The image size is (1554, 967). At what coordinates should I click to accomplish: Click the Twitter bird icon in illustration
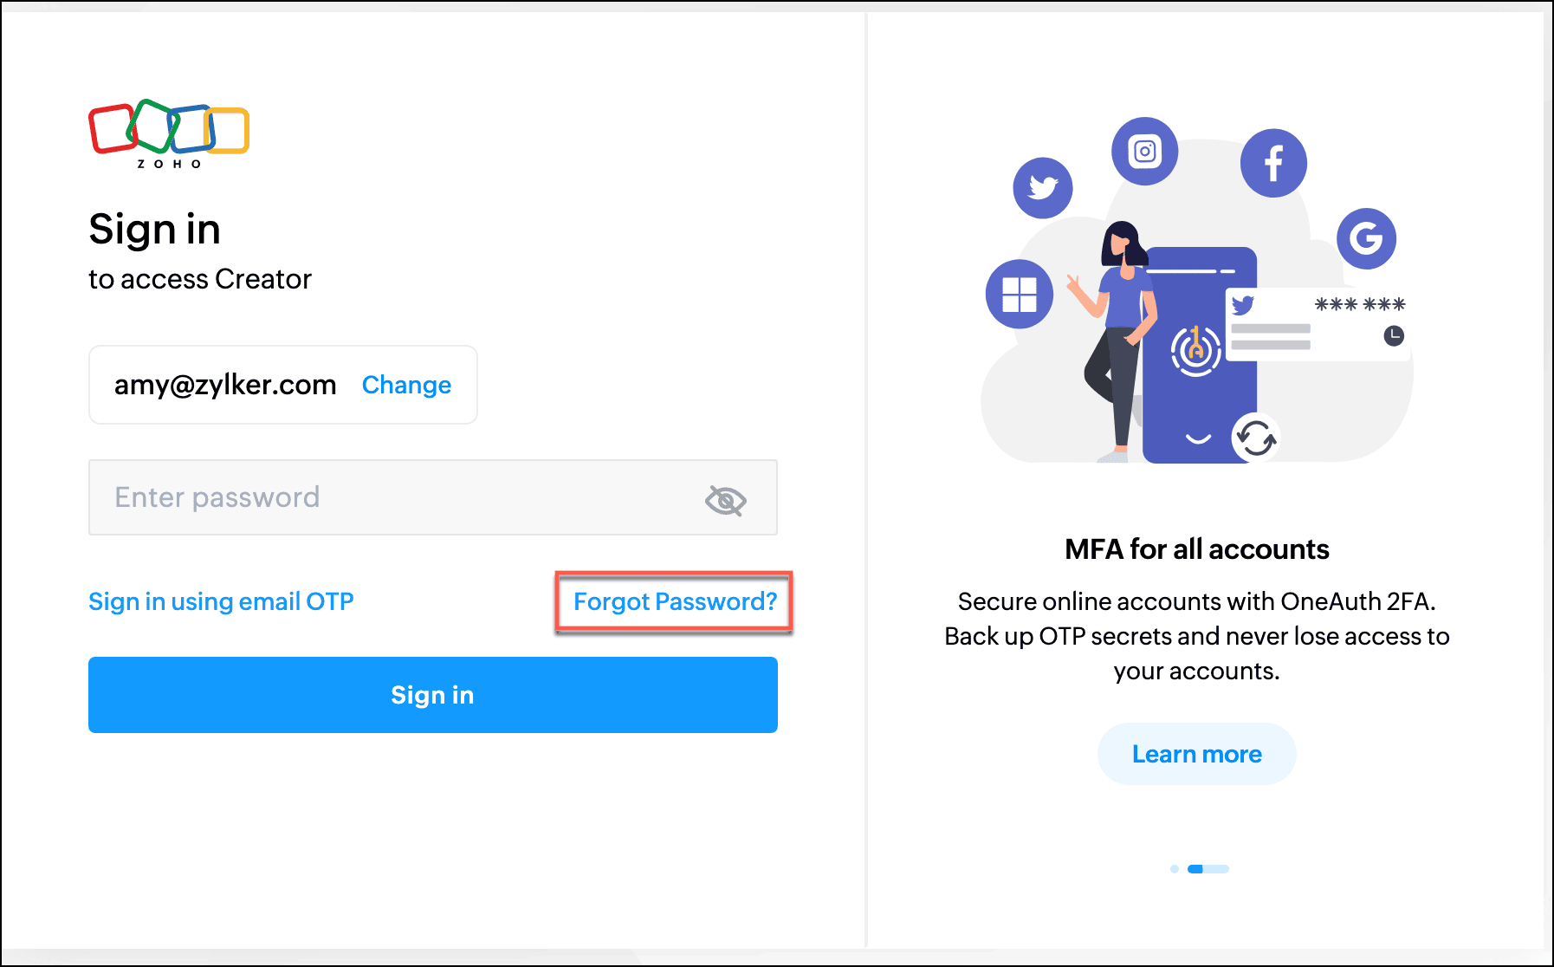(1043, 187)
